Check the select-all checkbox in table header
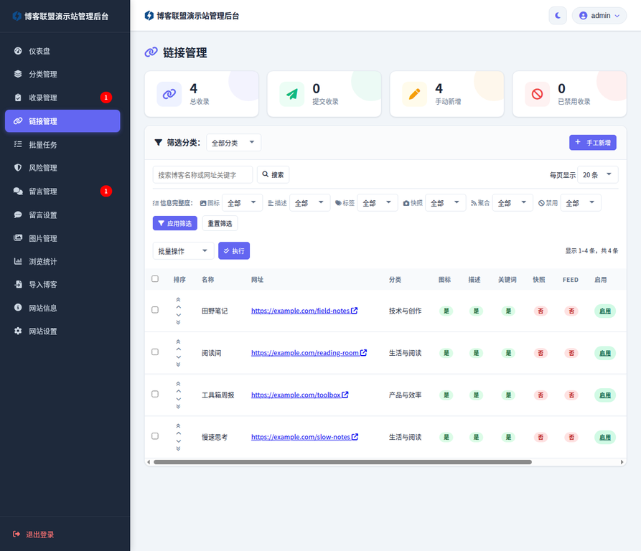 point(155,278)
